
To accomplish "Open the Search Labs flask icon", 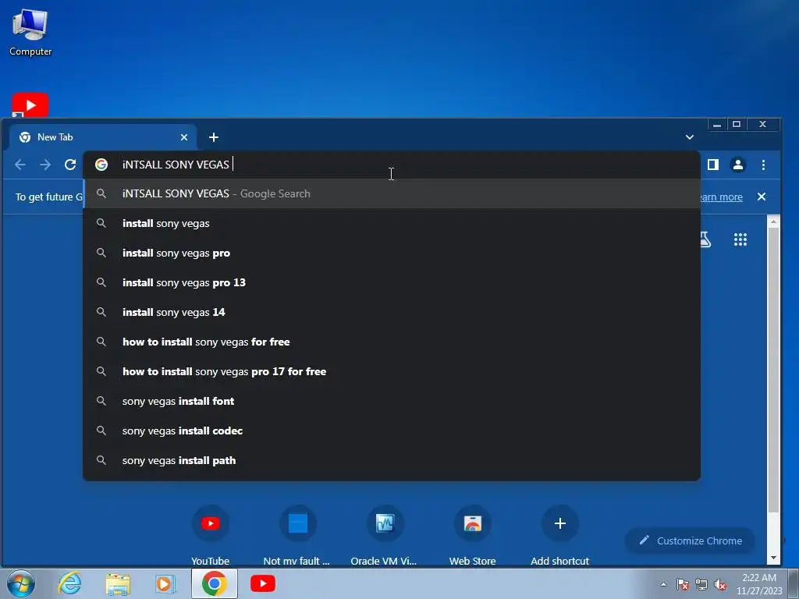I will [706, 239].
